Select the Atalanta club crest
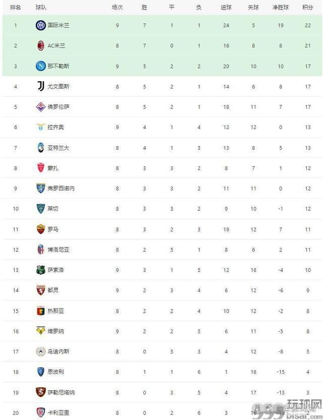Viewport: 323px width, 420px height. pyautogui.click(x=41, y=148)
